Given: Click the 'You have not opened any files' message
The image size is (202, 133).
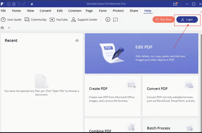Looking at the screenshot, I should (41, 93).
